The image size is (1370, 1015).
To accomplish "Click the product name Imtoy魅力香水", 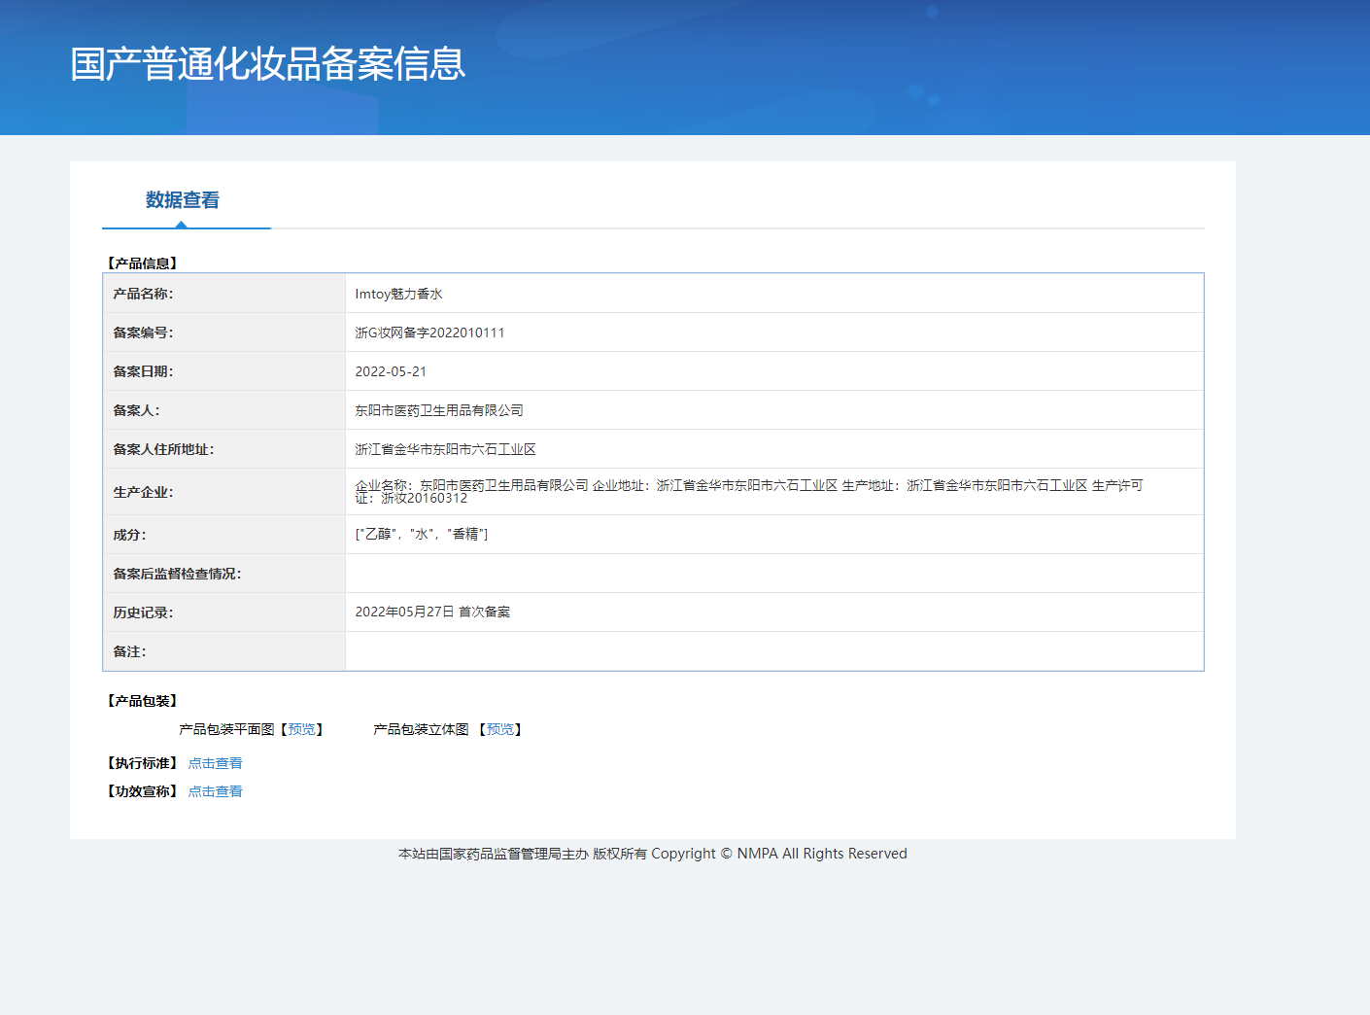I will tap(398, 294).
